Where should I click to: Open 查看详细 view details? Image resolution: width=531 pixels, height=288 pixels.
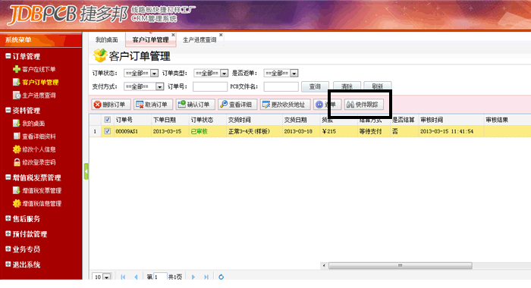click(x=237, y=105)
